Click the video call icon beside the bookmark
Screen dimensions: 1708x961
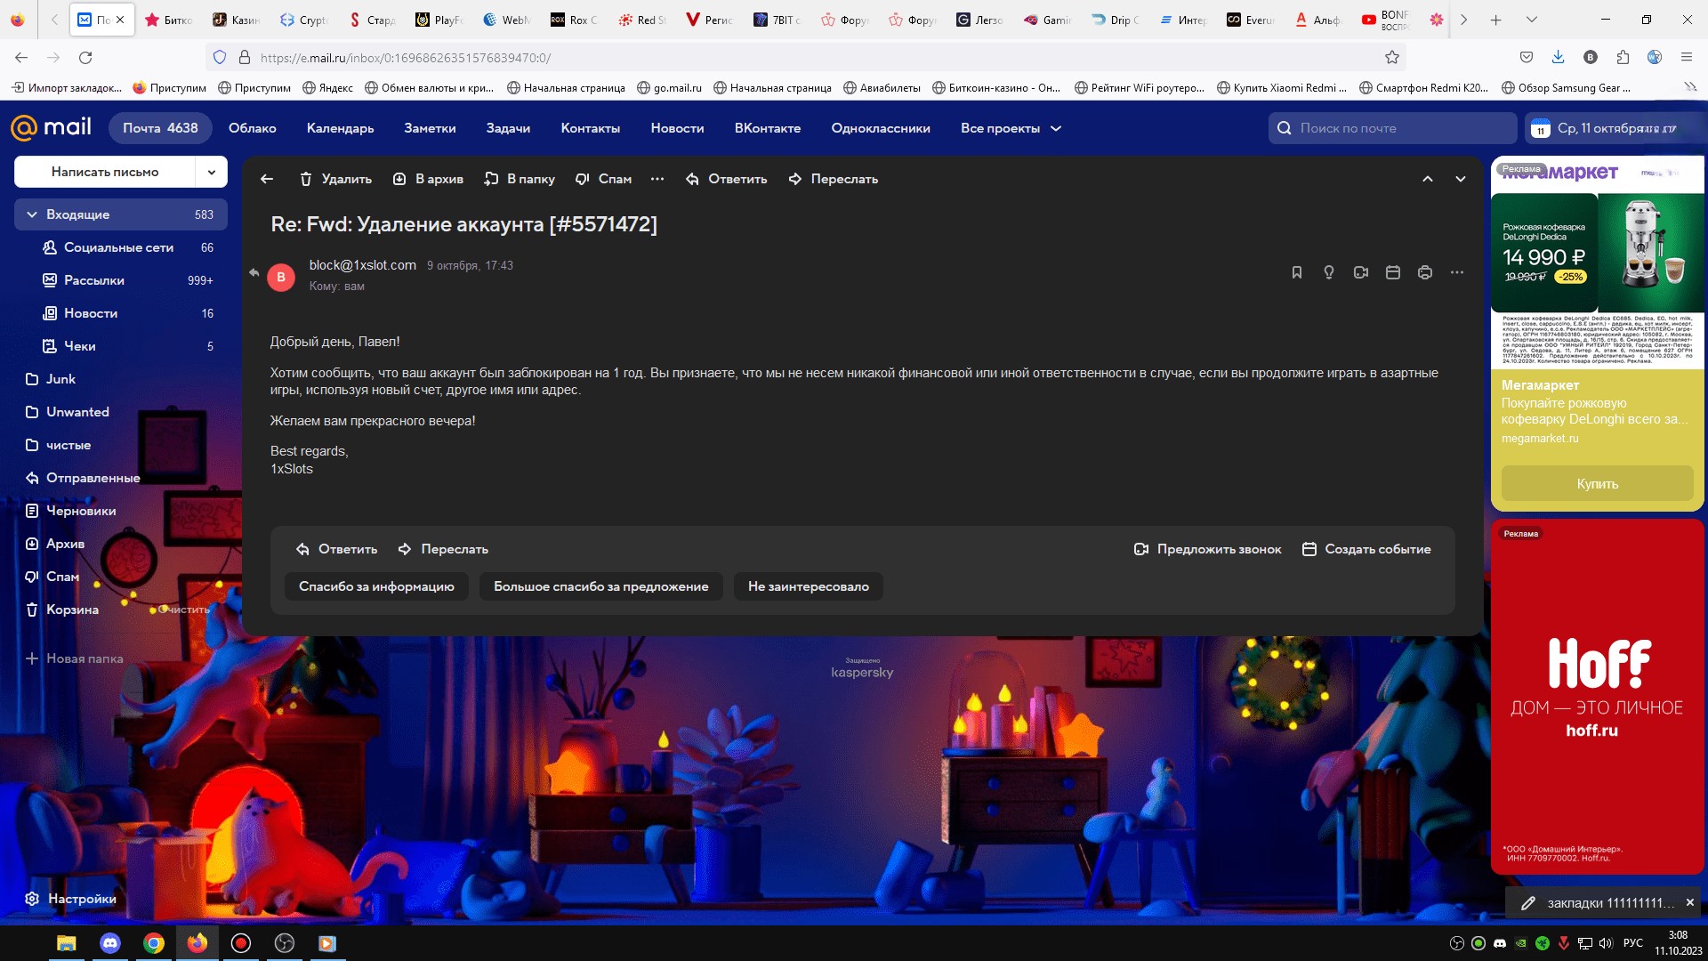pos(1360,272)
